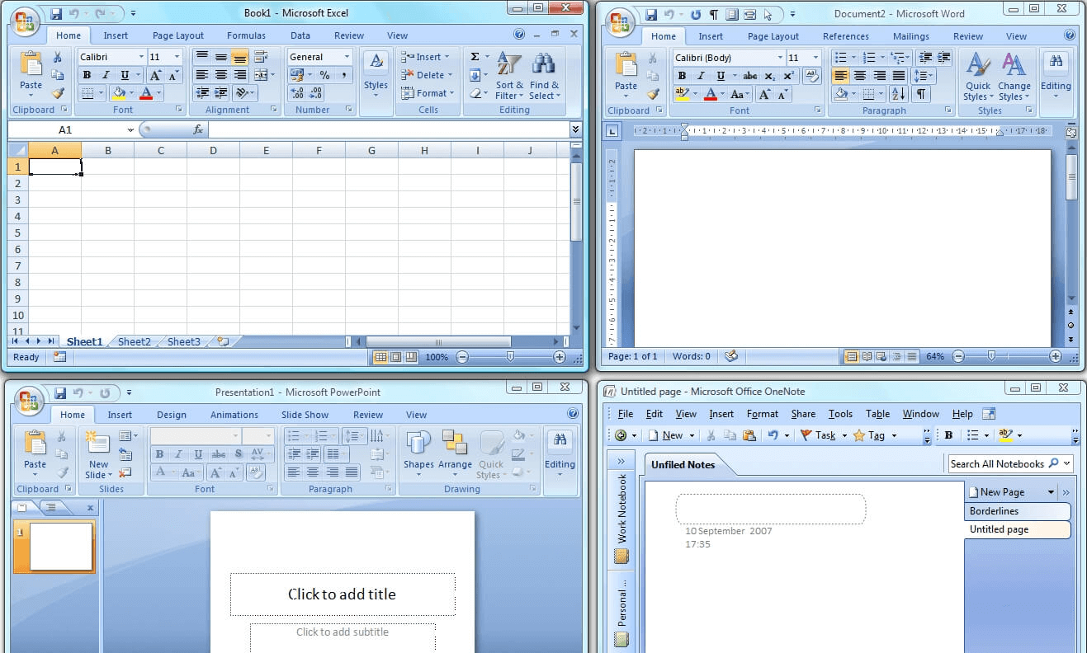Click the Italic icon in Excel ribbon
Image resolution: width=1087 pixels, height=653 pixels.
106,75
